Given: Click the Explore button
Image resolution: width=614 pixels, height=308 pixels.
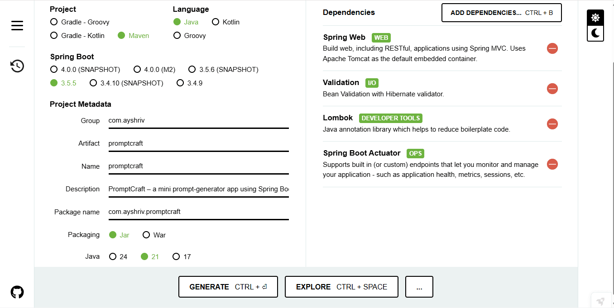Looking at the screenshot, I should pos(341,287).
